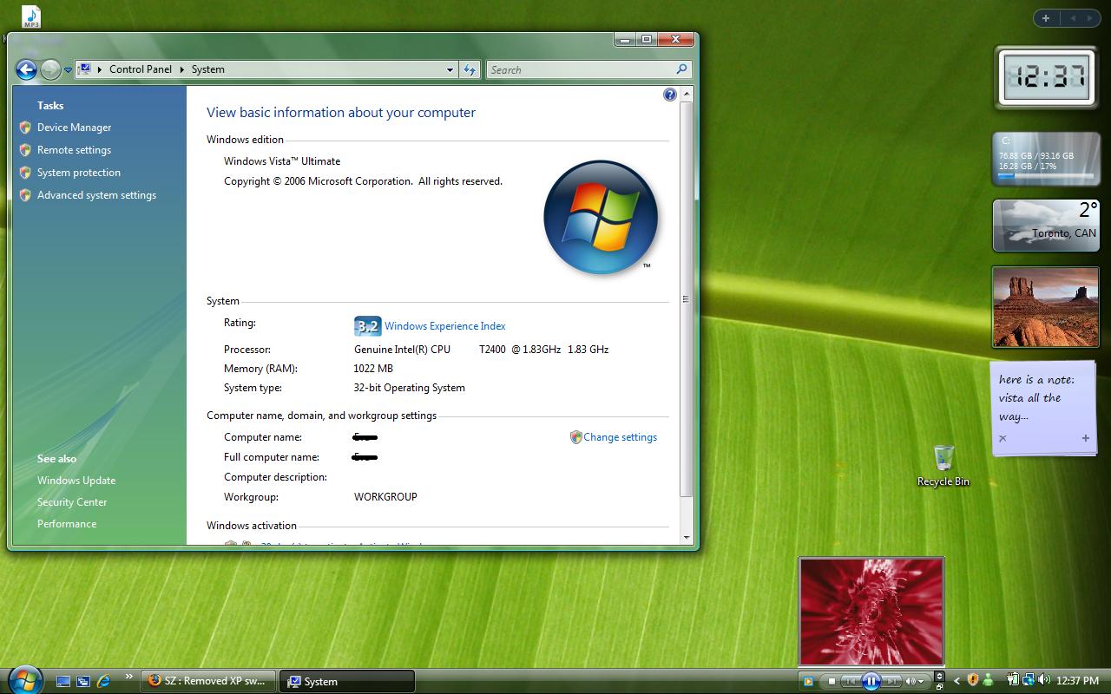Open the Start menu orb
Viewport: 1111px width, 694px height.
click(x=24, y=679)
